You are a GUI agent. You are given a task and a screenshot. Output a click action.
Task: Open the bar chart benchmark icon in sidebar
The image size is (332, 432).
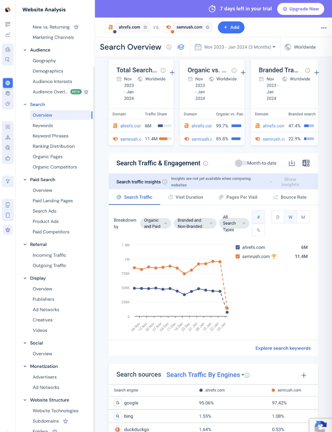(x=8, y=49)
